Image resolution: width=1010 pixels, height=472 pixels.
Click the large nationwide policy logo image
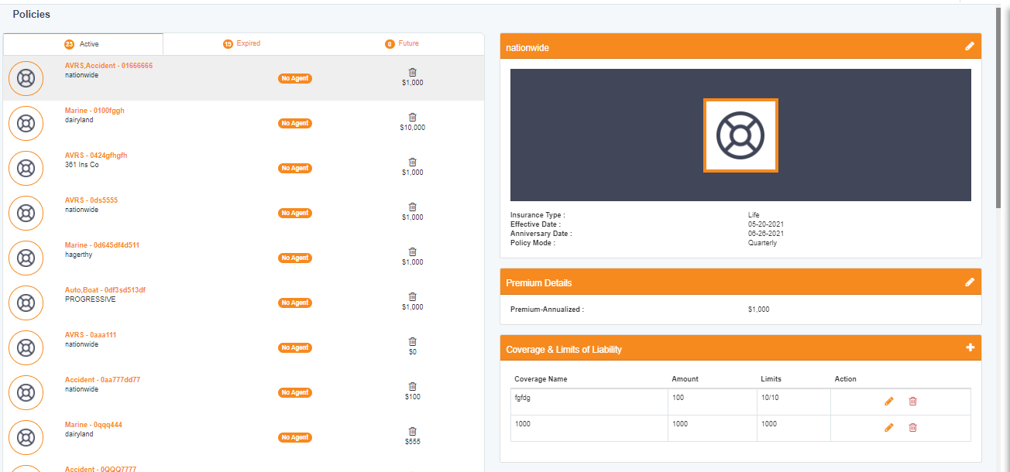pyautogui.click(x=740, y=135)
